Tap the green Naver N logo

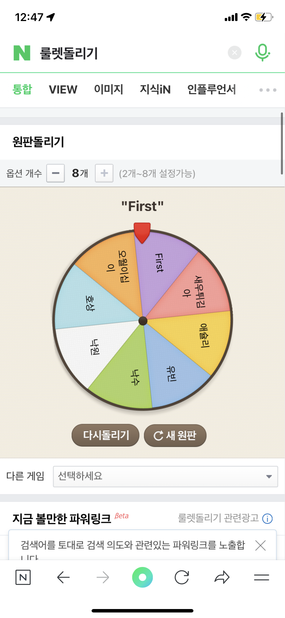coord(22,53)
